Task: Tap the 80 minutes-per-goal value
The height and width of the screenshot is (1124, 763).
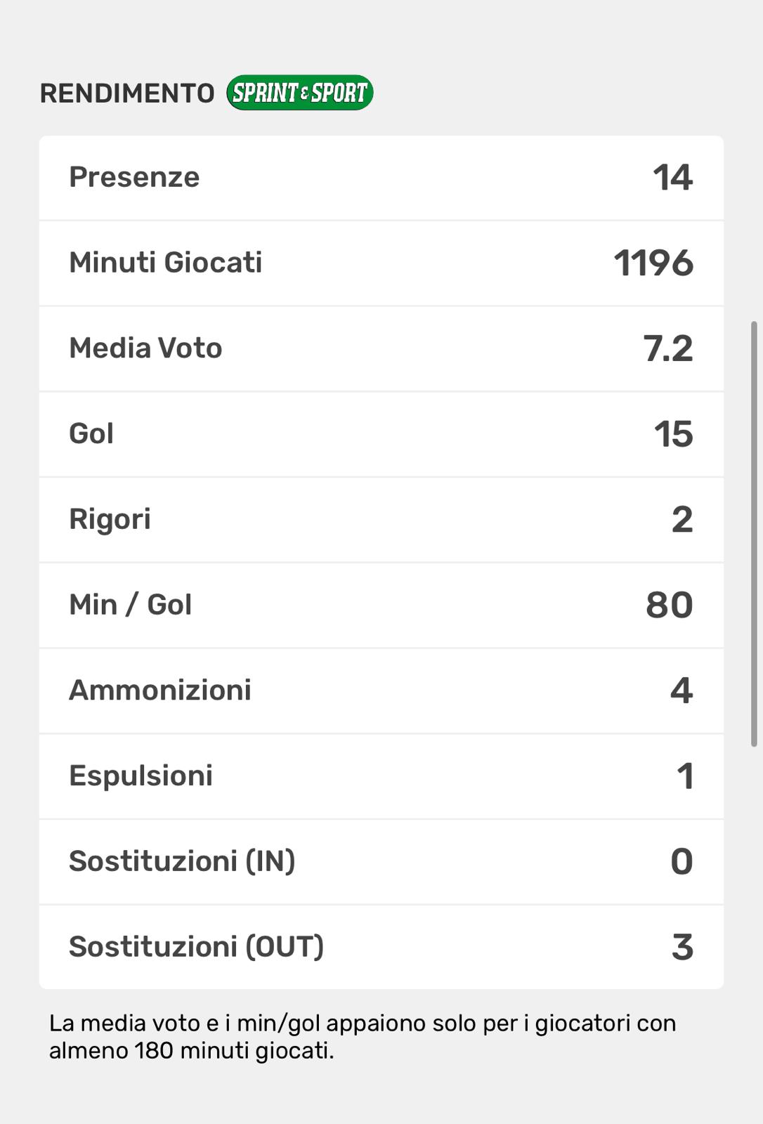Action: 669,606
